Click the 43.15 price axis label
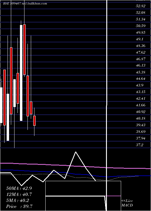This screenshot has height=211, width=151. coord(141,92)
